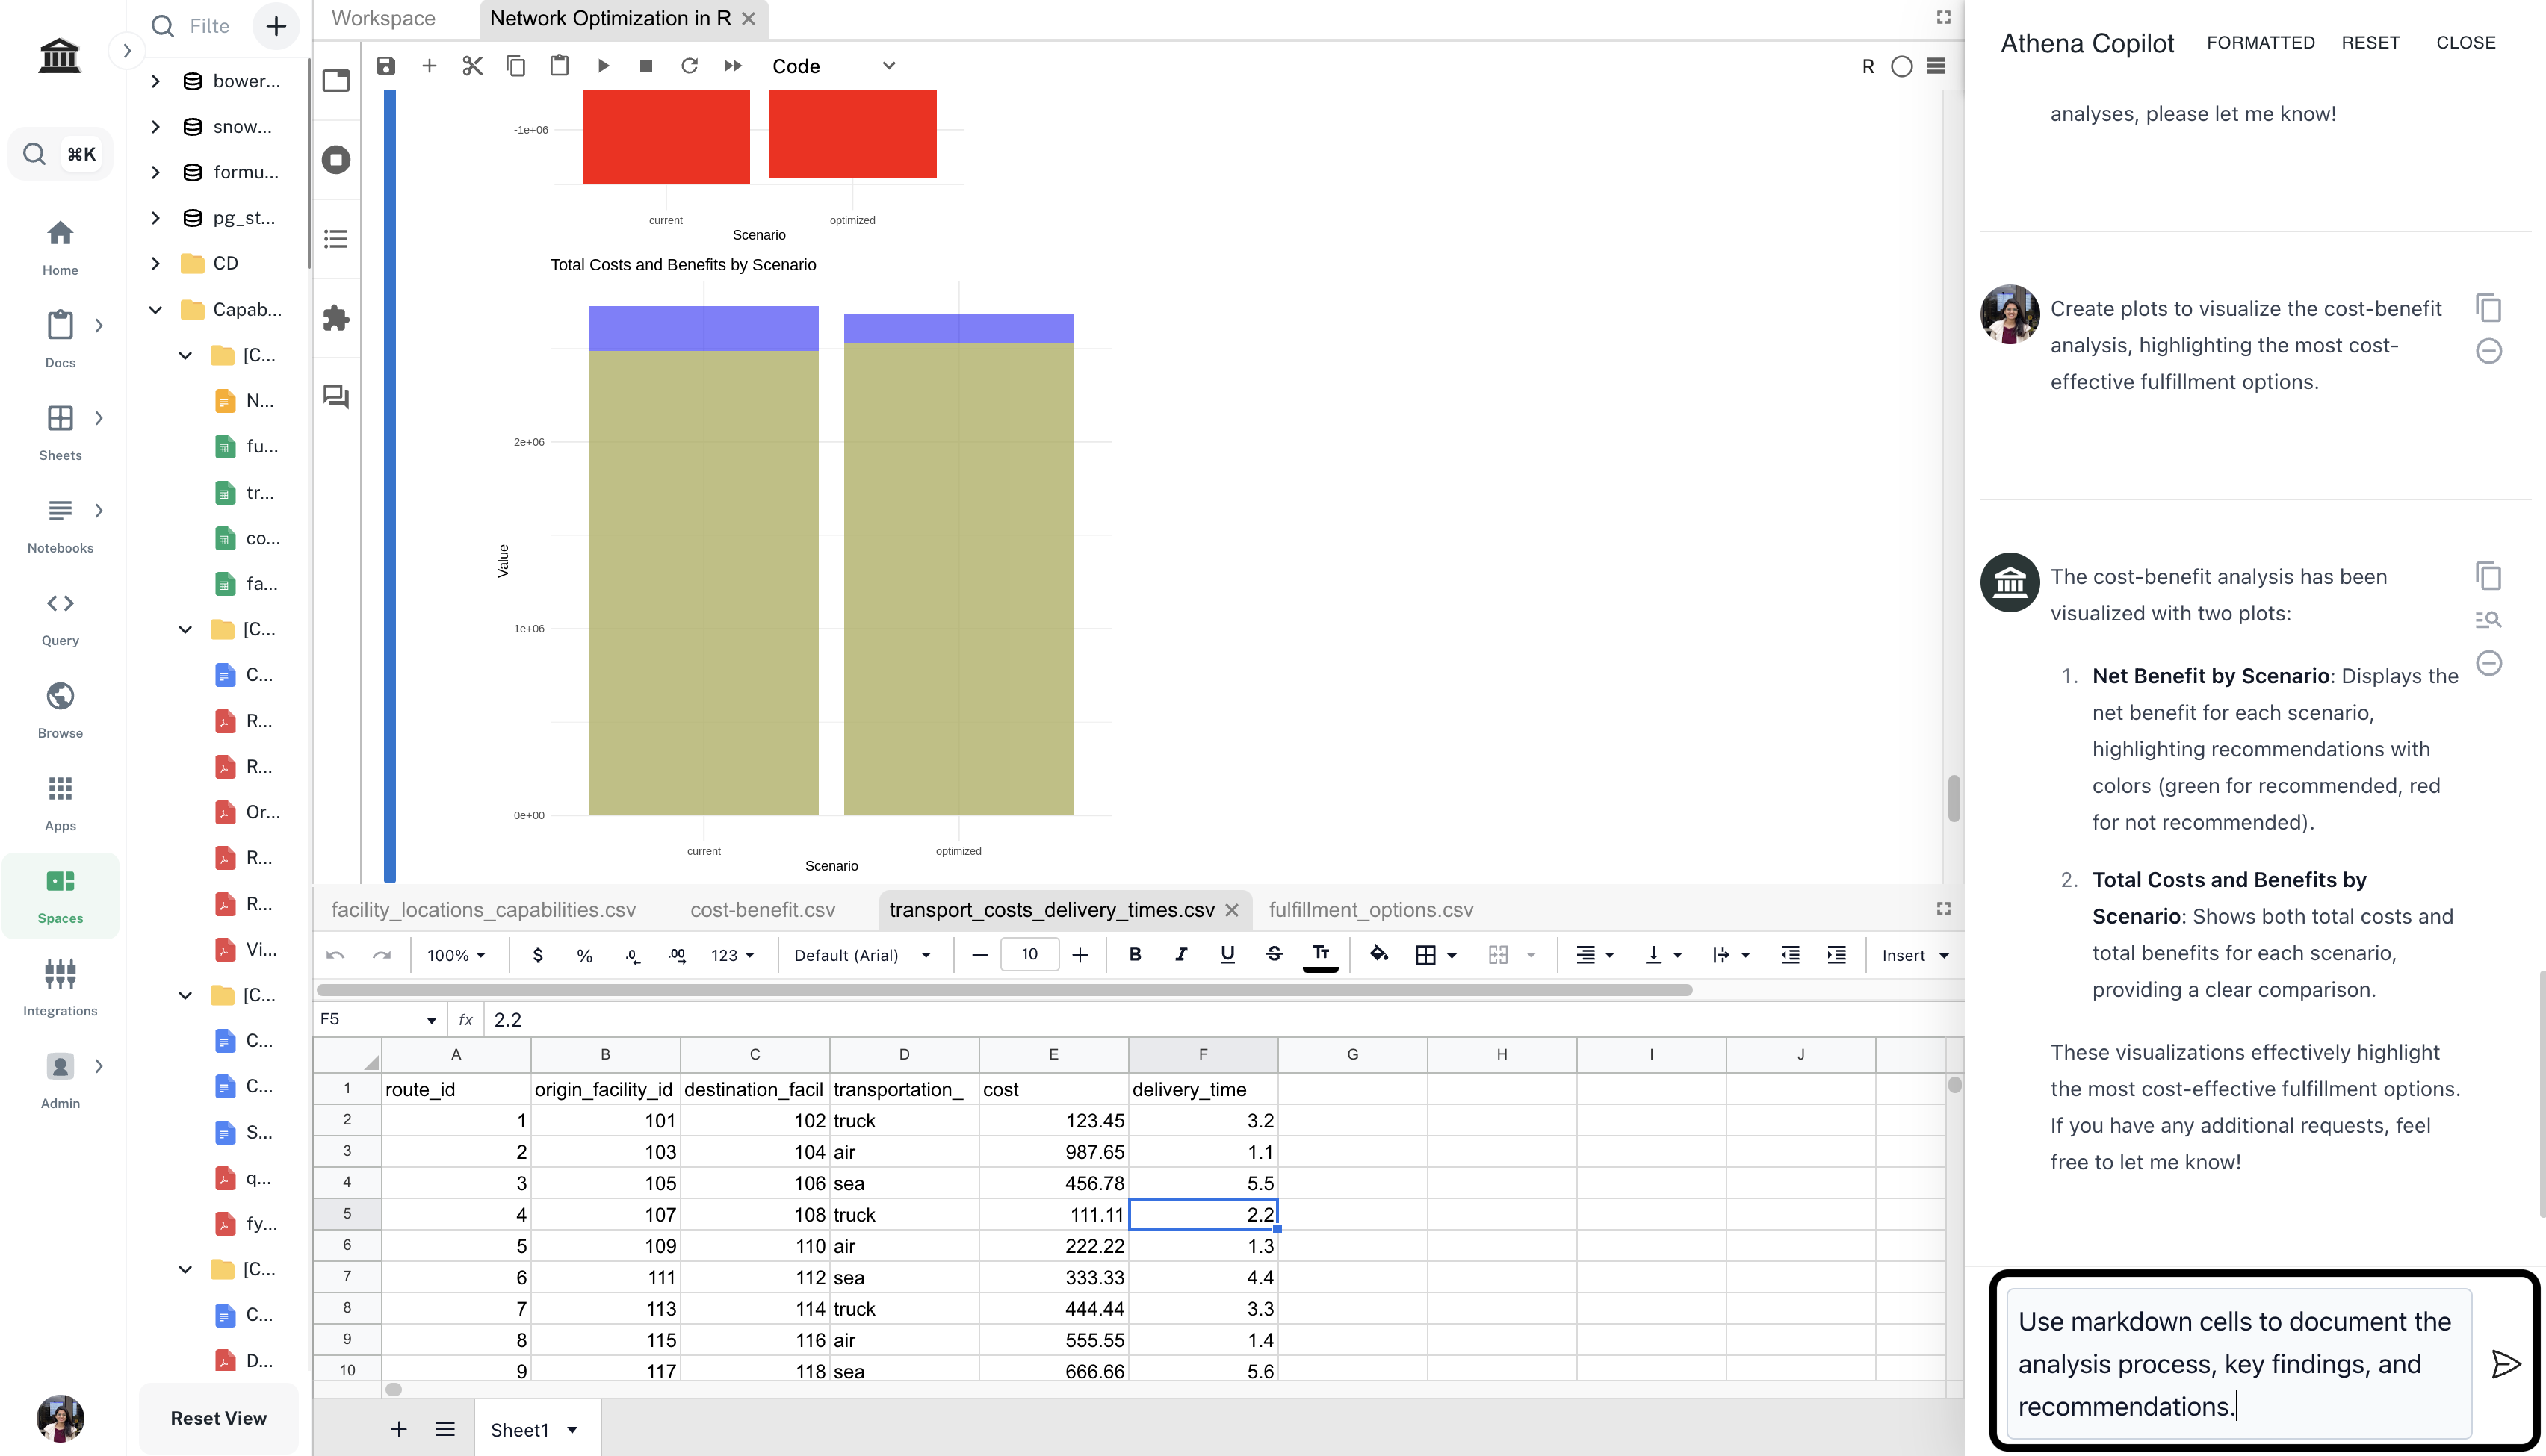
Task: Switch to the cost-benefit.csv tab
Action: click(x=762, y=910)
